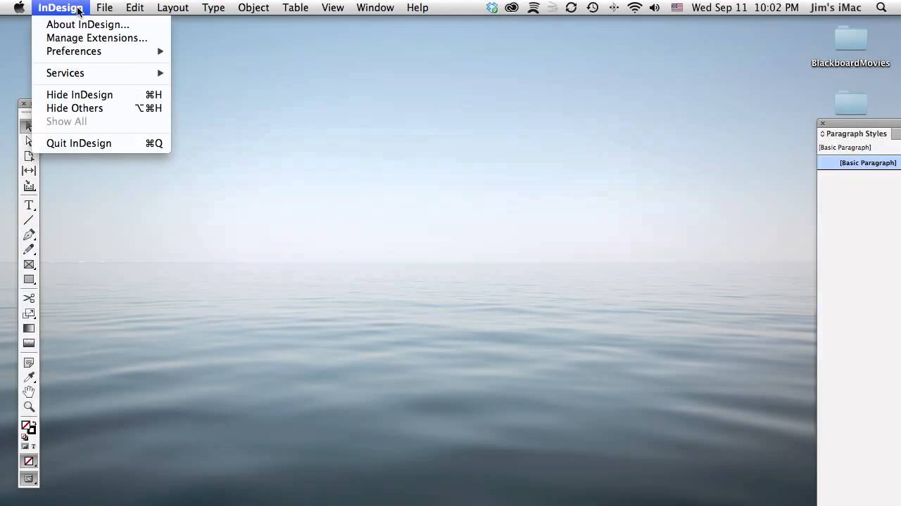The height and width of the screenshot is (506, 901).
Task: Choose Hide InDesign from the menu
Action: coord(101,95)
